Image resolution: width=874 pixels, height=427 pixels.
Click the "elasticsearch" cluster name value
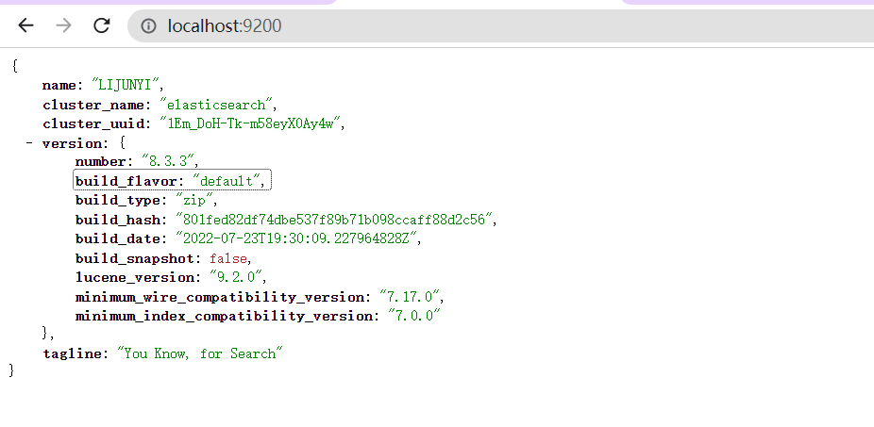(x=217, y=104)
